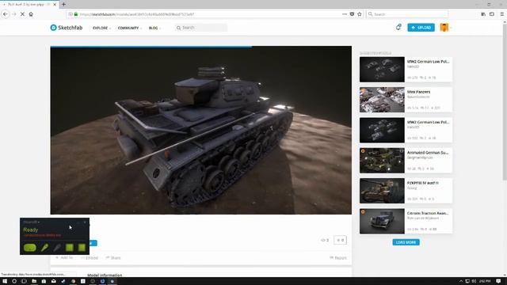The image size is (507, 285).
Task: Open the Mini Panzers title link
Action: pos(418,92)
